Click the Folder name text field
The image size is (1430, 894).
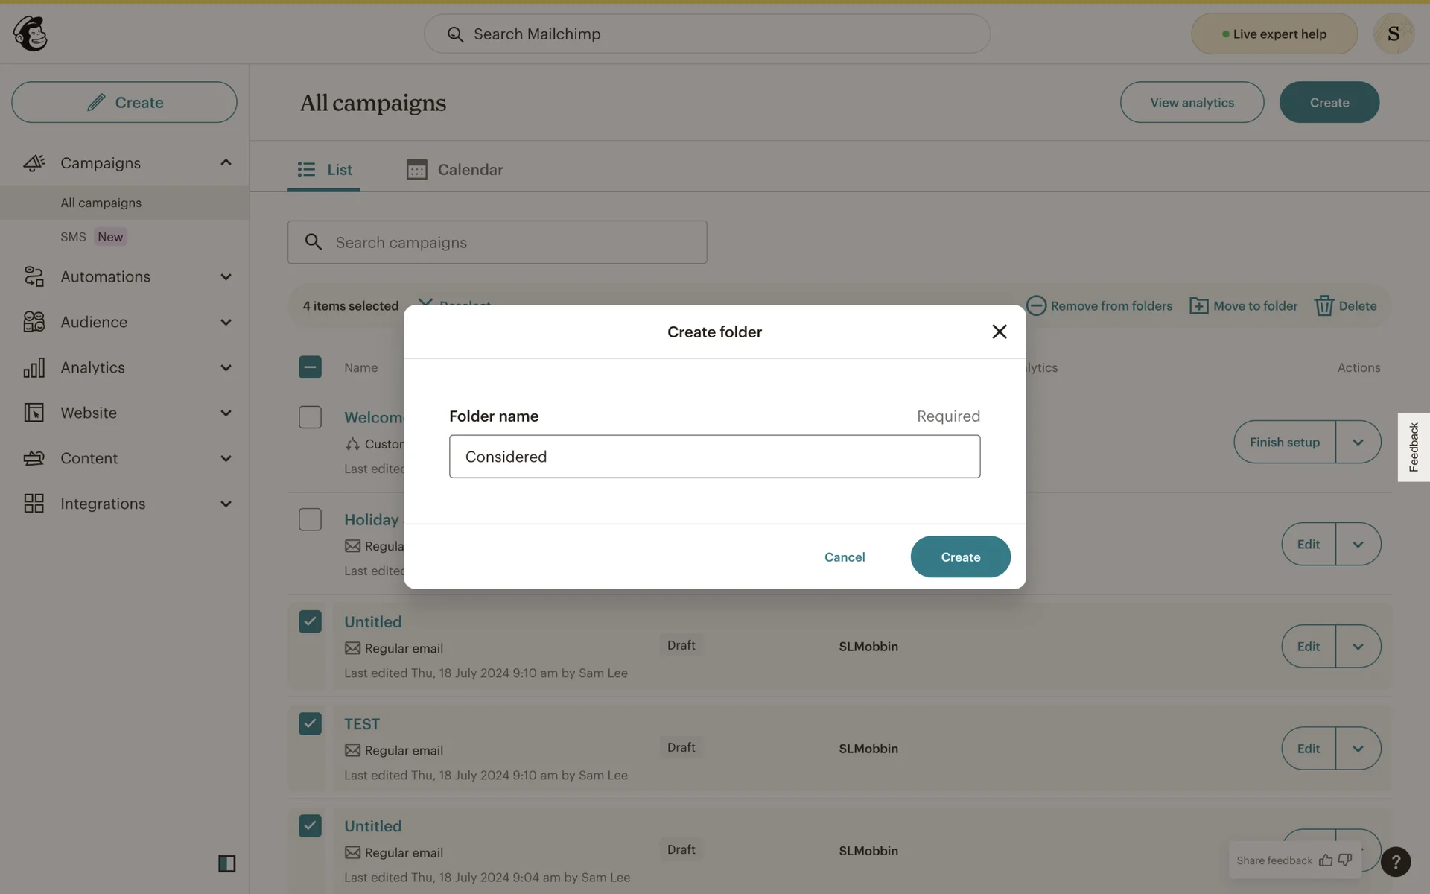pos(714,456)
